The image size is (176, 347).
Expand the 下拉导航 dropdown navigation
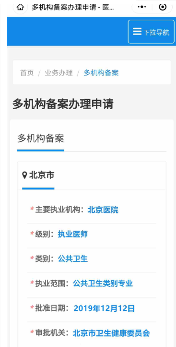151,32
